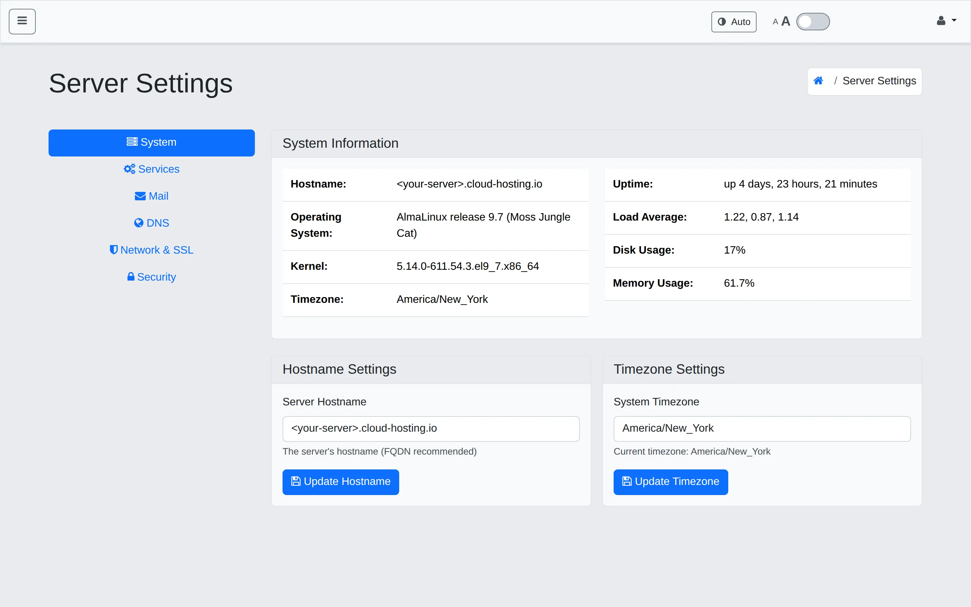Toggle the large font size switch
This screenshot has width=971, height=607.
(x=813, y=22)
